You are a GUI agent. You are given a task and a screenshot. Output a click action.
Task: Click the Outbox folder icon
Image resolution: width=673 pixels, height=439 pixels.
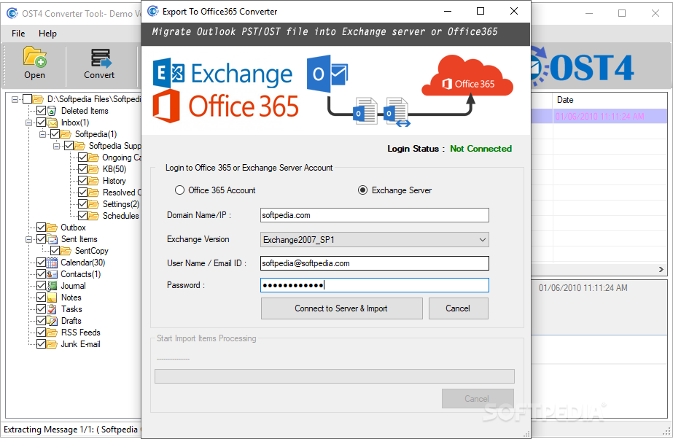pos(52,228)
